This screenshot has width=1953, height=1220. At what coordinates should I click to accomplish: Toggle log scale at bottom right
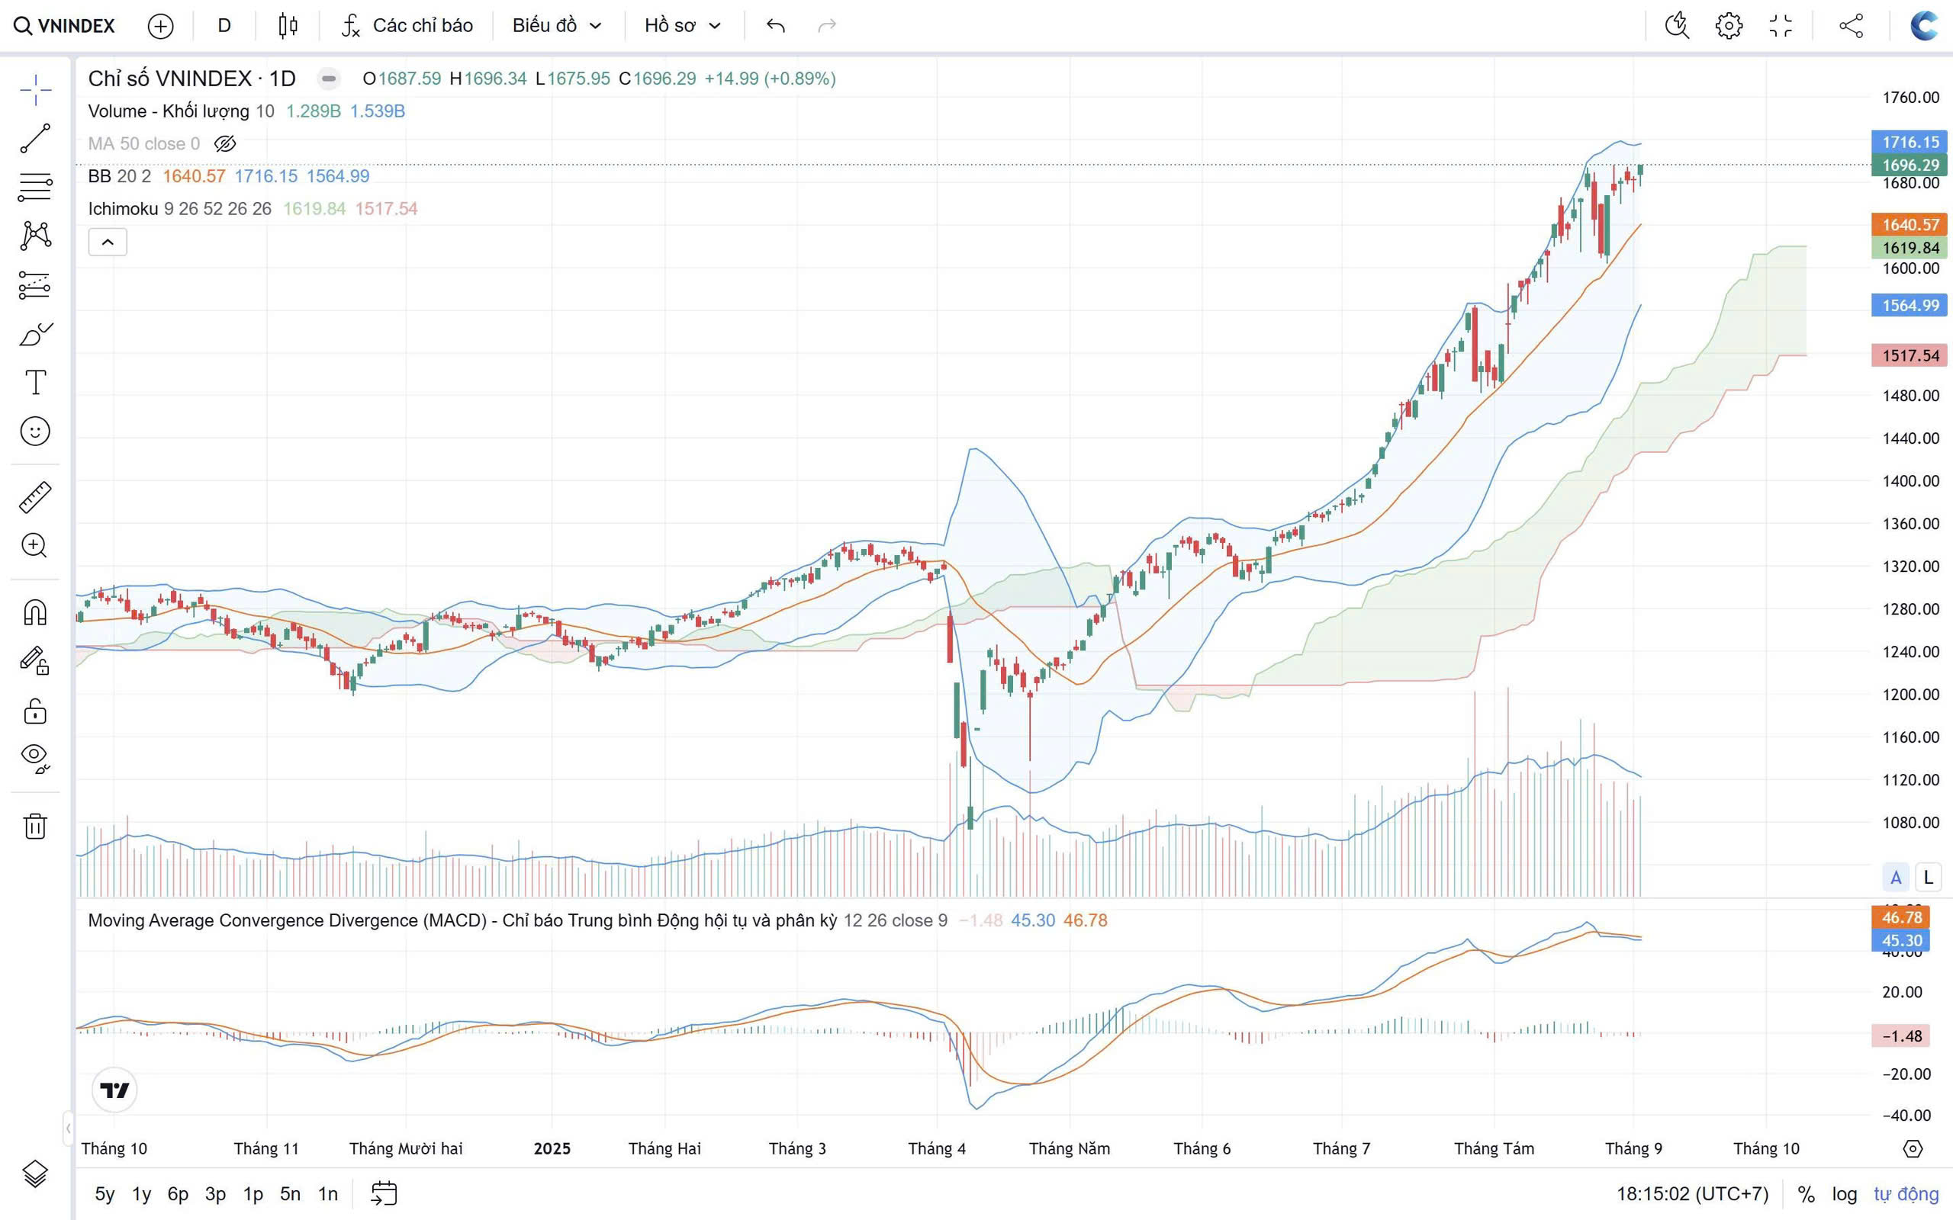1843,1193
